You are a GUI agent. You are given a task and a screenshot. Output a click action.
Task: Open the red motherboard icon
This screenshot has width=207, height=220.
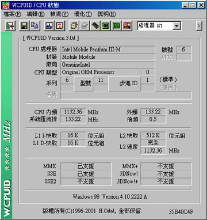click(x=127, y=26)
